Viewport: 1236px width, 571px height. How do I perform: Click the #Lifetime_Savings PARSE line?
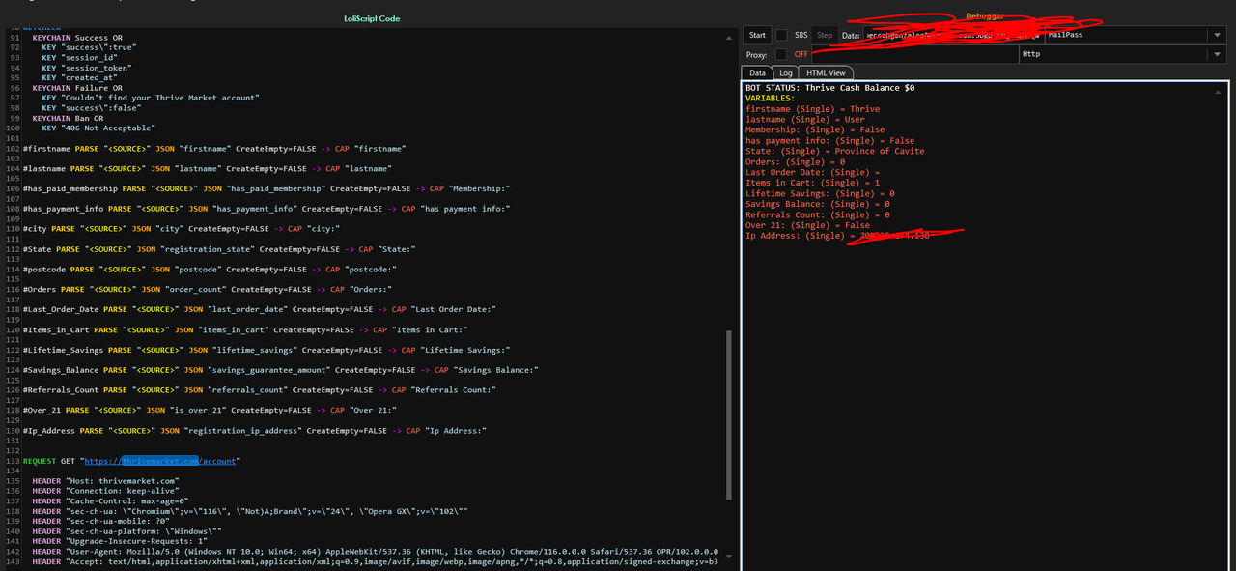click(267, 350)
